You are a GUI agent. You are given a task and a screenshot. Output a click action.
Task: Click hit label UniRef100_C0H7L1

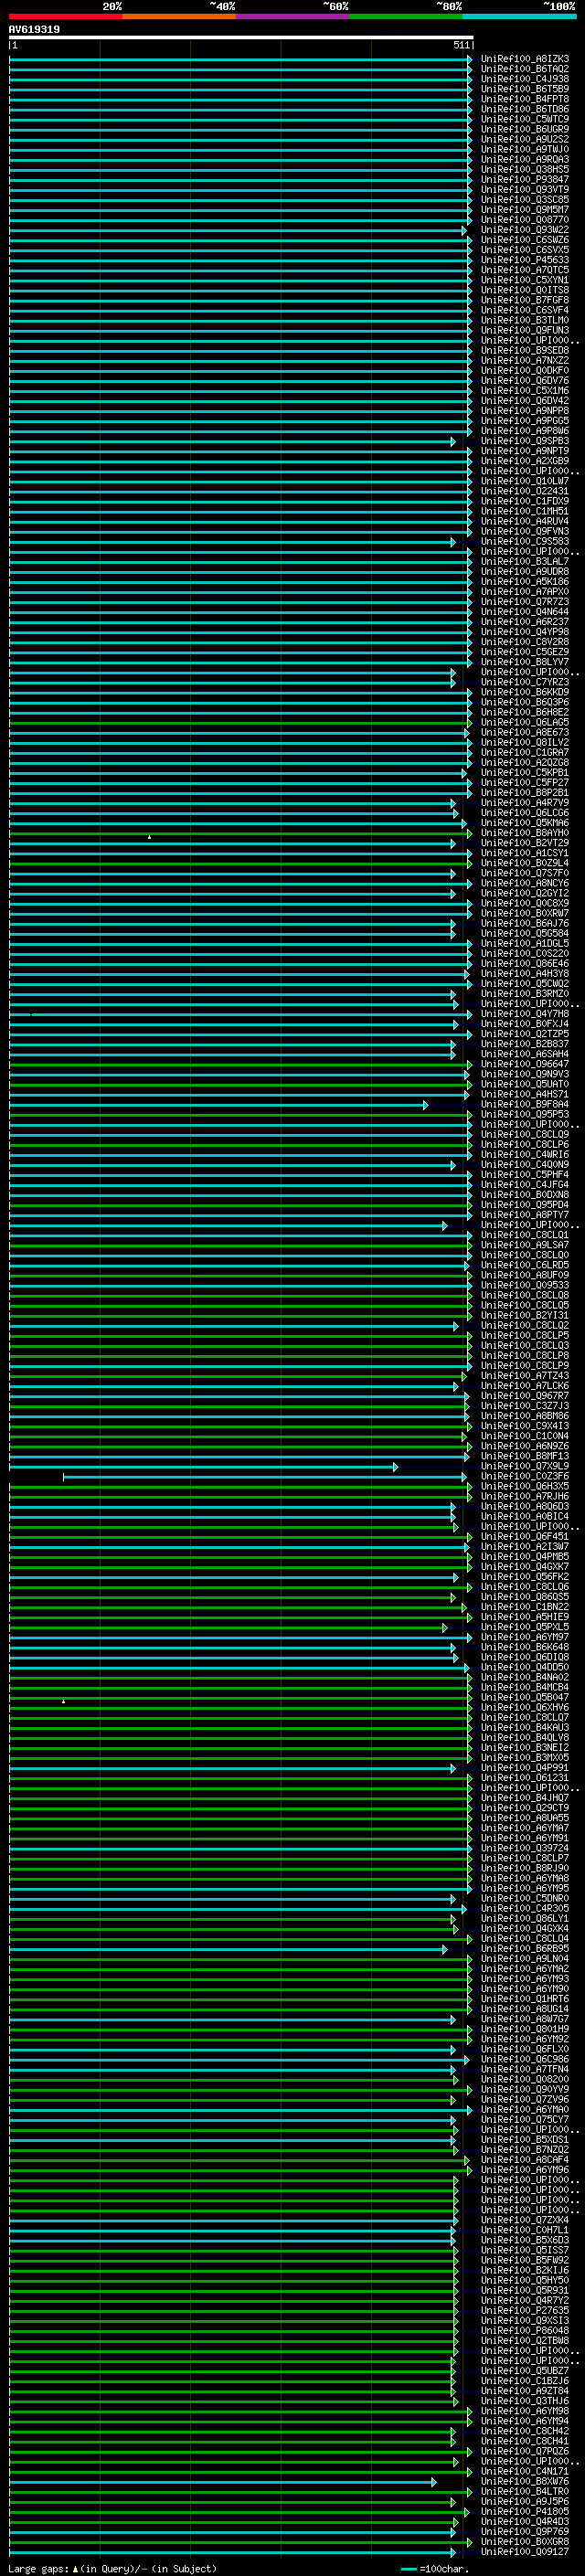coord(525,2230)
